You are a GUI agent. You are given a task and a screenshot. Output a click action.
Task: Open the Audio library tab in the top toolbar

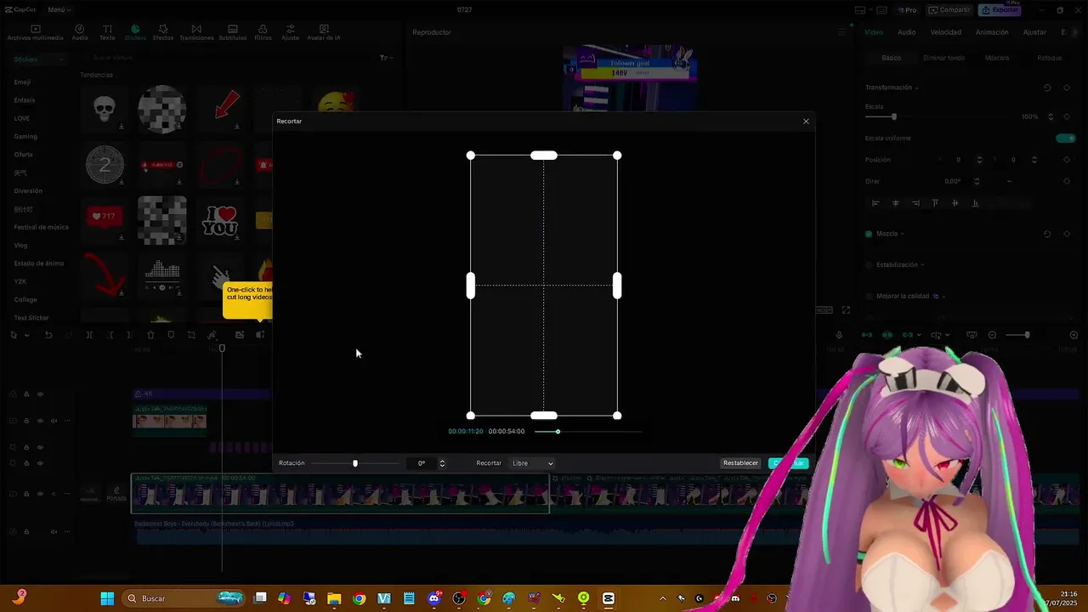[x=80, y=33]
